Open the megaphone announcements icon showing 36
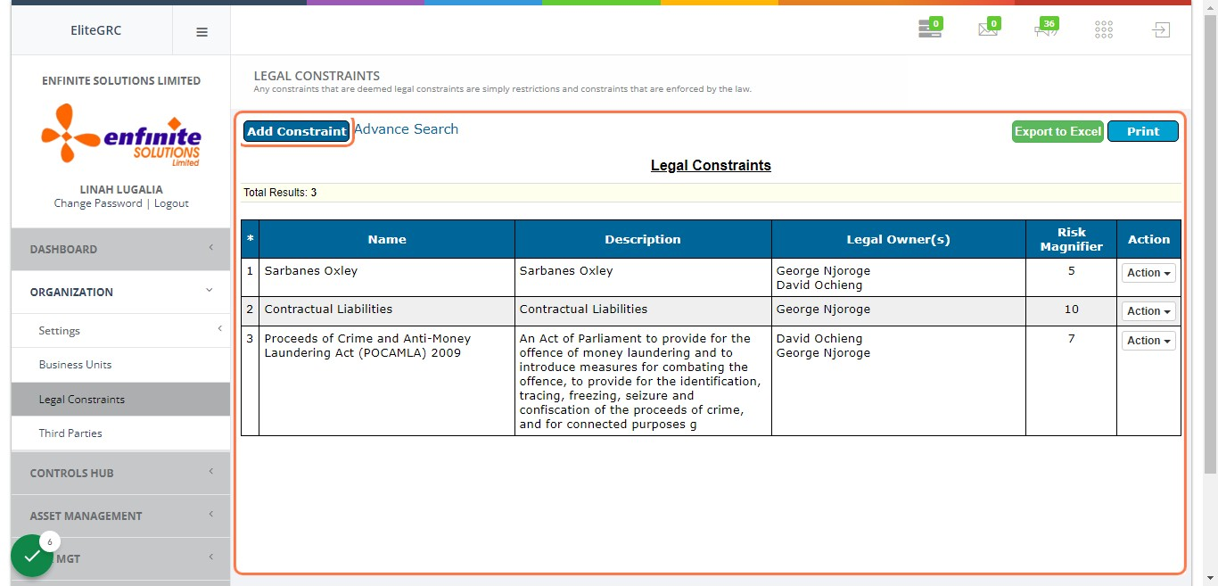The height and width of the screenshot is (586, 1218). pyautogui.click(x=1046, y=29)
